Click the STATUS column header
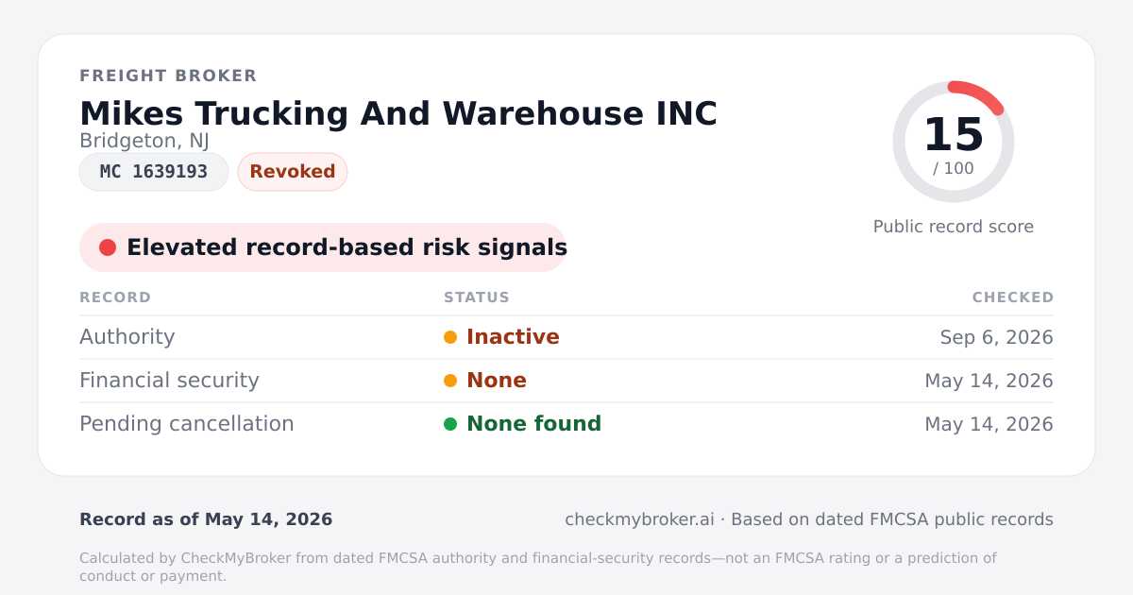1133x595 pixels. (x=477, y=297)
